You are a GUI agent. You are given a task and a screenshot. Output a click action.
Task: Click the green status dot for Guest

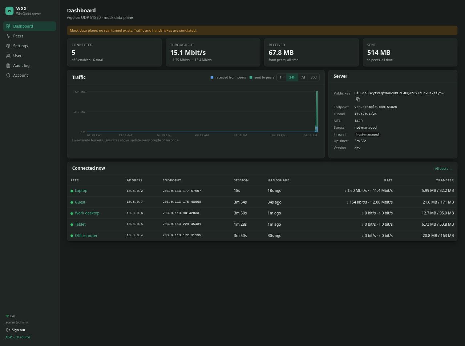(72, 202)
